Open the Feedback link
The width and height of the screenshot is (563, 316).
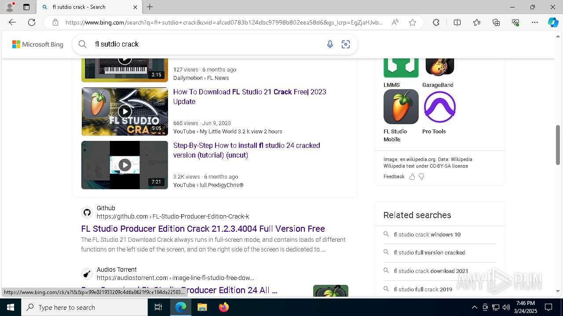[x=394, y=176]
